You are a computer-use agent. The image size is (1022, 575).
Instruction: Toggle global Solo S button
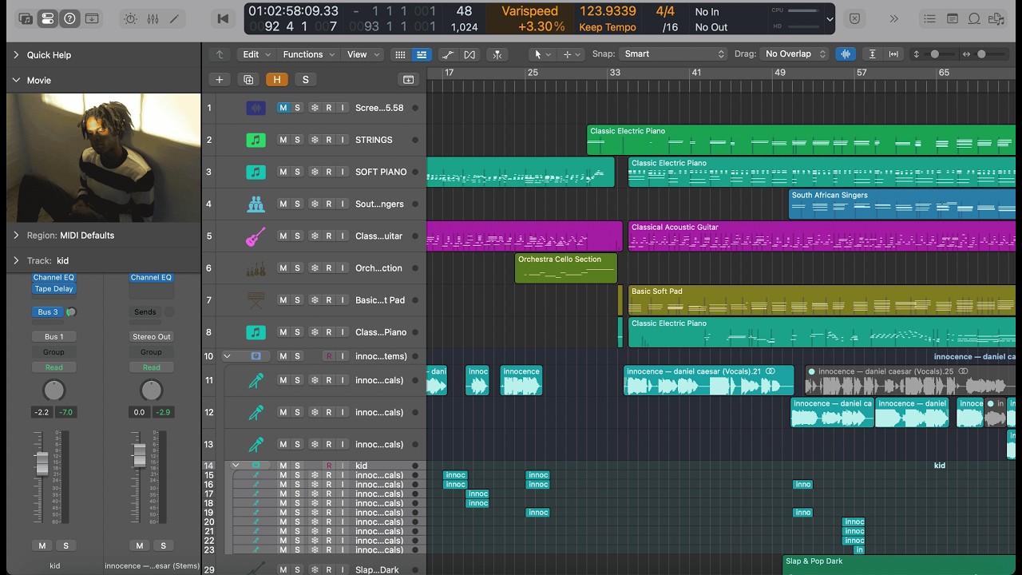305,79
